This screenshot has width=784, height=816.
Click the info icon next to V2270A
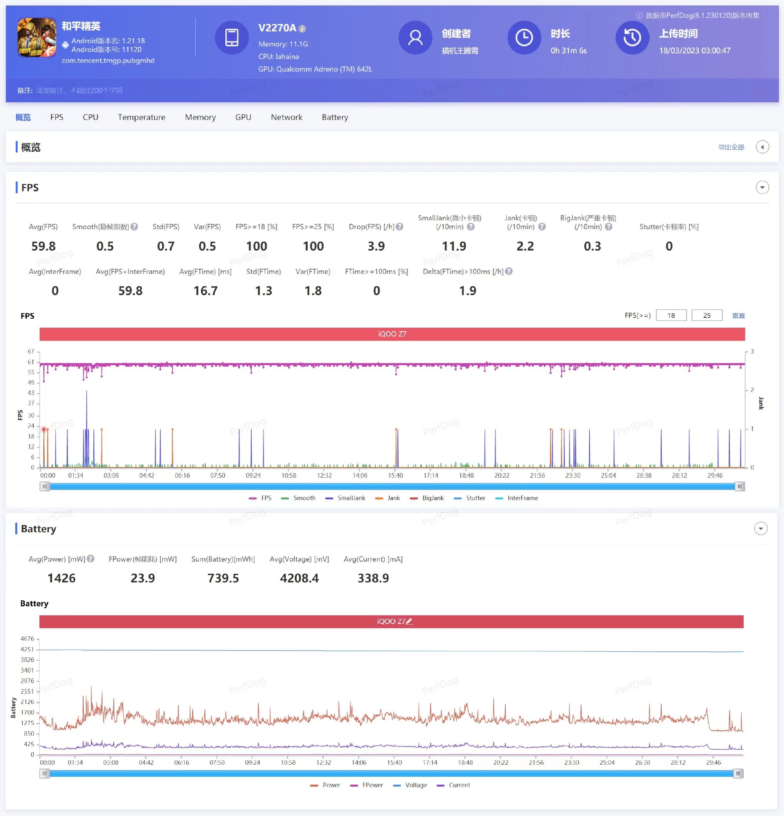click(302, 29)
